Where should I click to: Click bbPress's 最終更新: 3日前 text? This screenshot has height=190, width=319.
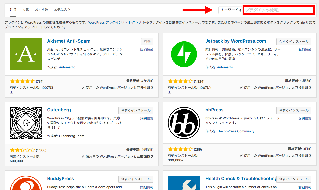pos(300,149)
